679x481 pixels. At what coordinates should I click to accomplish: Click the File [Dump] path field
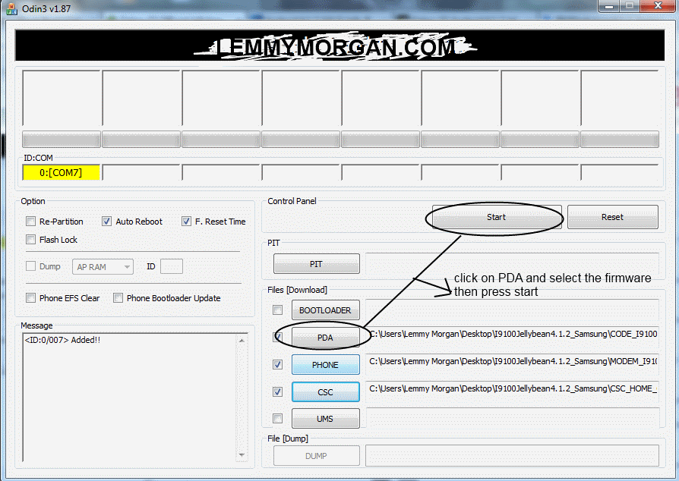point(513,456)
